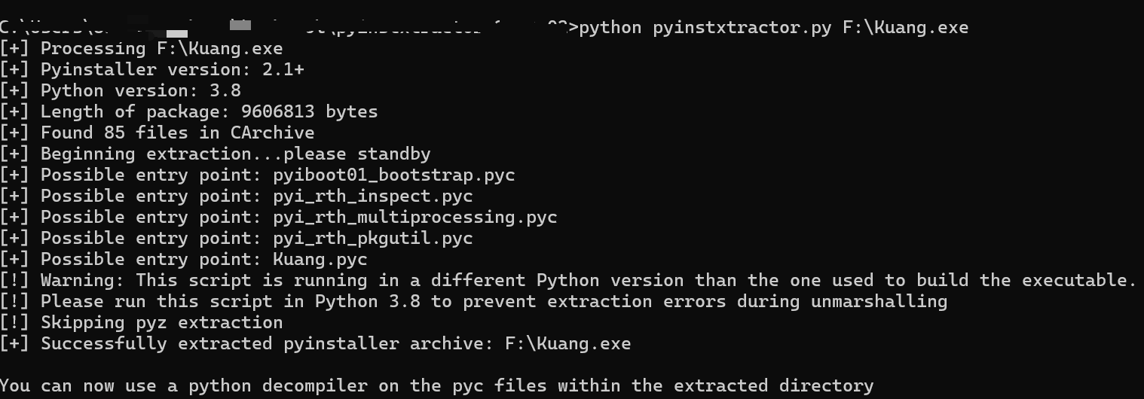Click the package length value 9606813
The height and width of the screenshot is (399, 1144).
[x=278, y=112]
